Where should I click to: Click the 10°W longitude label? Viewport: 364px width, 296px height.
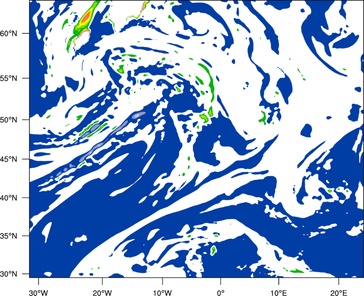point(162,292)
